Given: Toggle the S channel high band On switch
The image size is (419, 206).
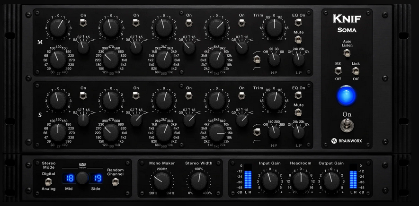Looking at the screenshot, I should [x=242, y=95].
